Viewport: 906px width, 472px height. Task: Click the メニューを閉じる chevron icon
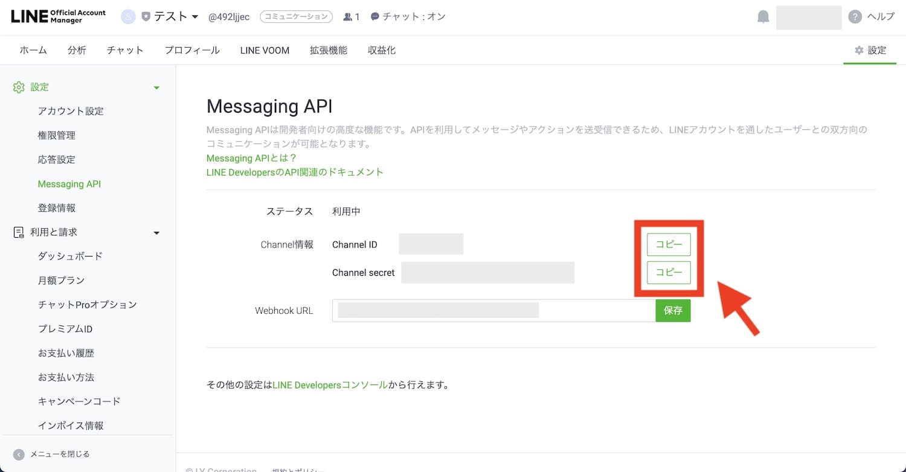(19, 454)
